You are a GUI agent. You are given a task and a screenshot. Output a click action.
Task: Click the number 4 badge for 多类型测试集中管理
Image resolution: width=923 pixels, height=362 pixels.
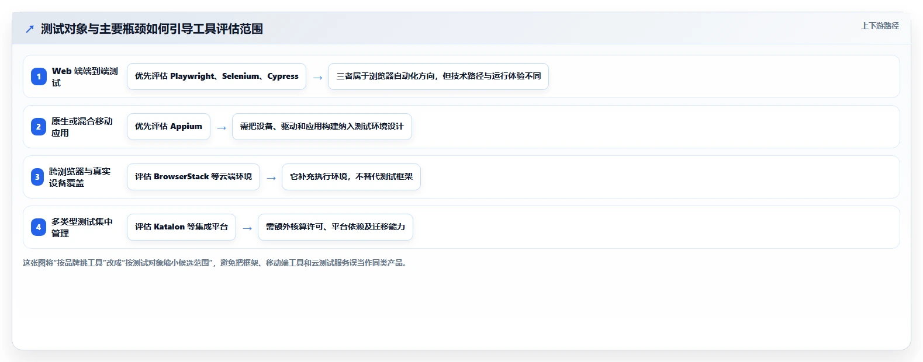point(39,227)
